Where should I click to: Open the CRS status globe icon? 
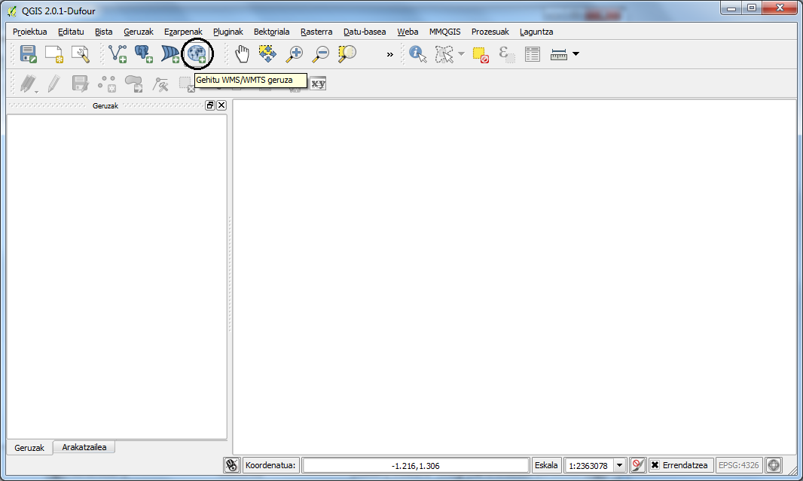tap(774, 465)
